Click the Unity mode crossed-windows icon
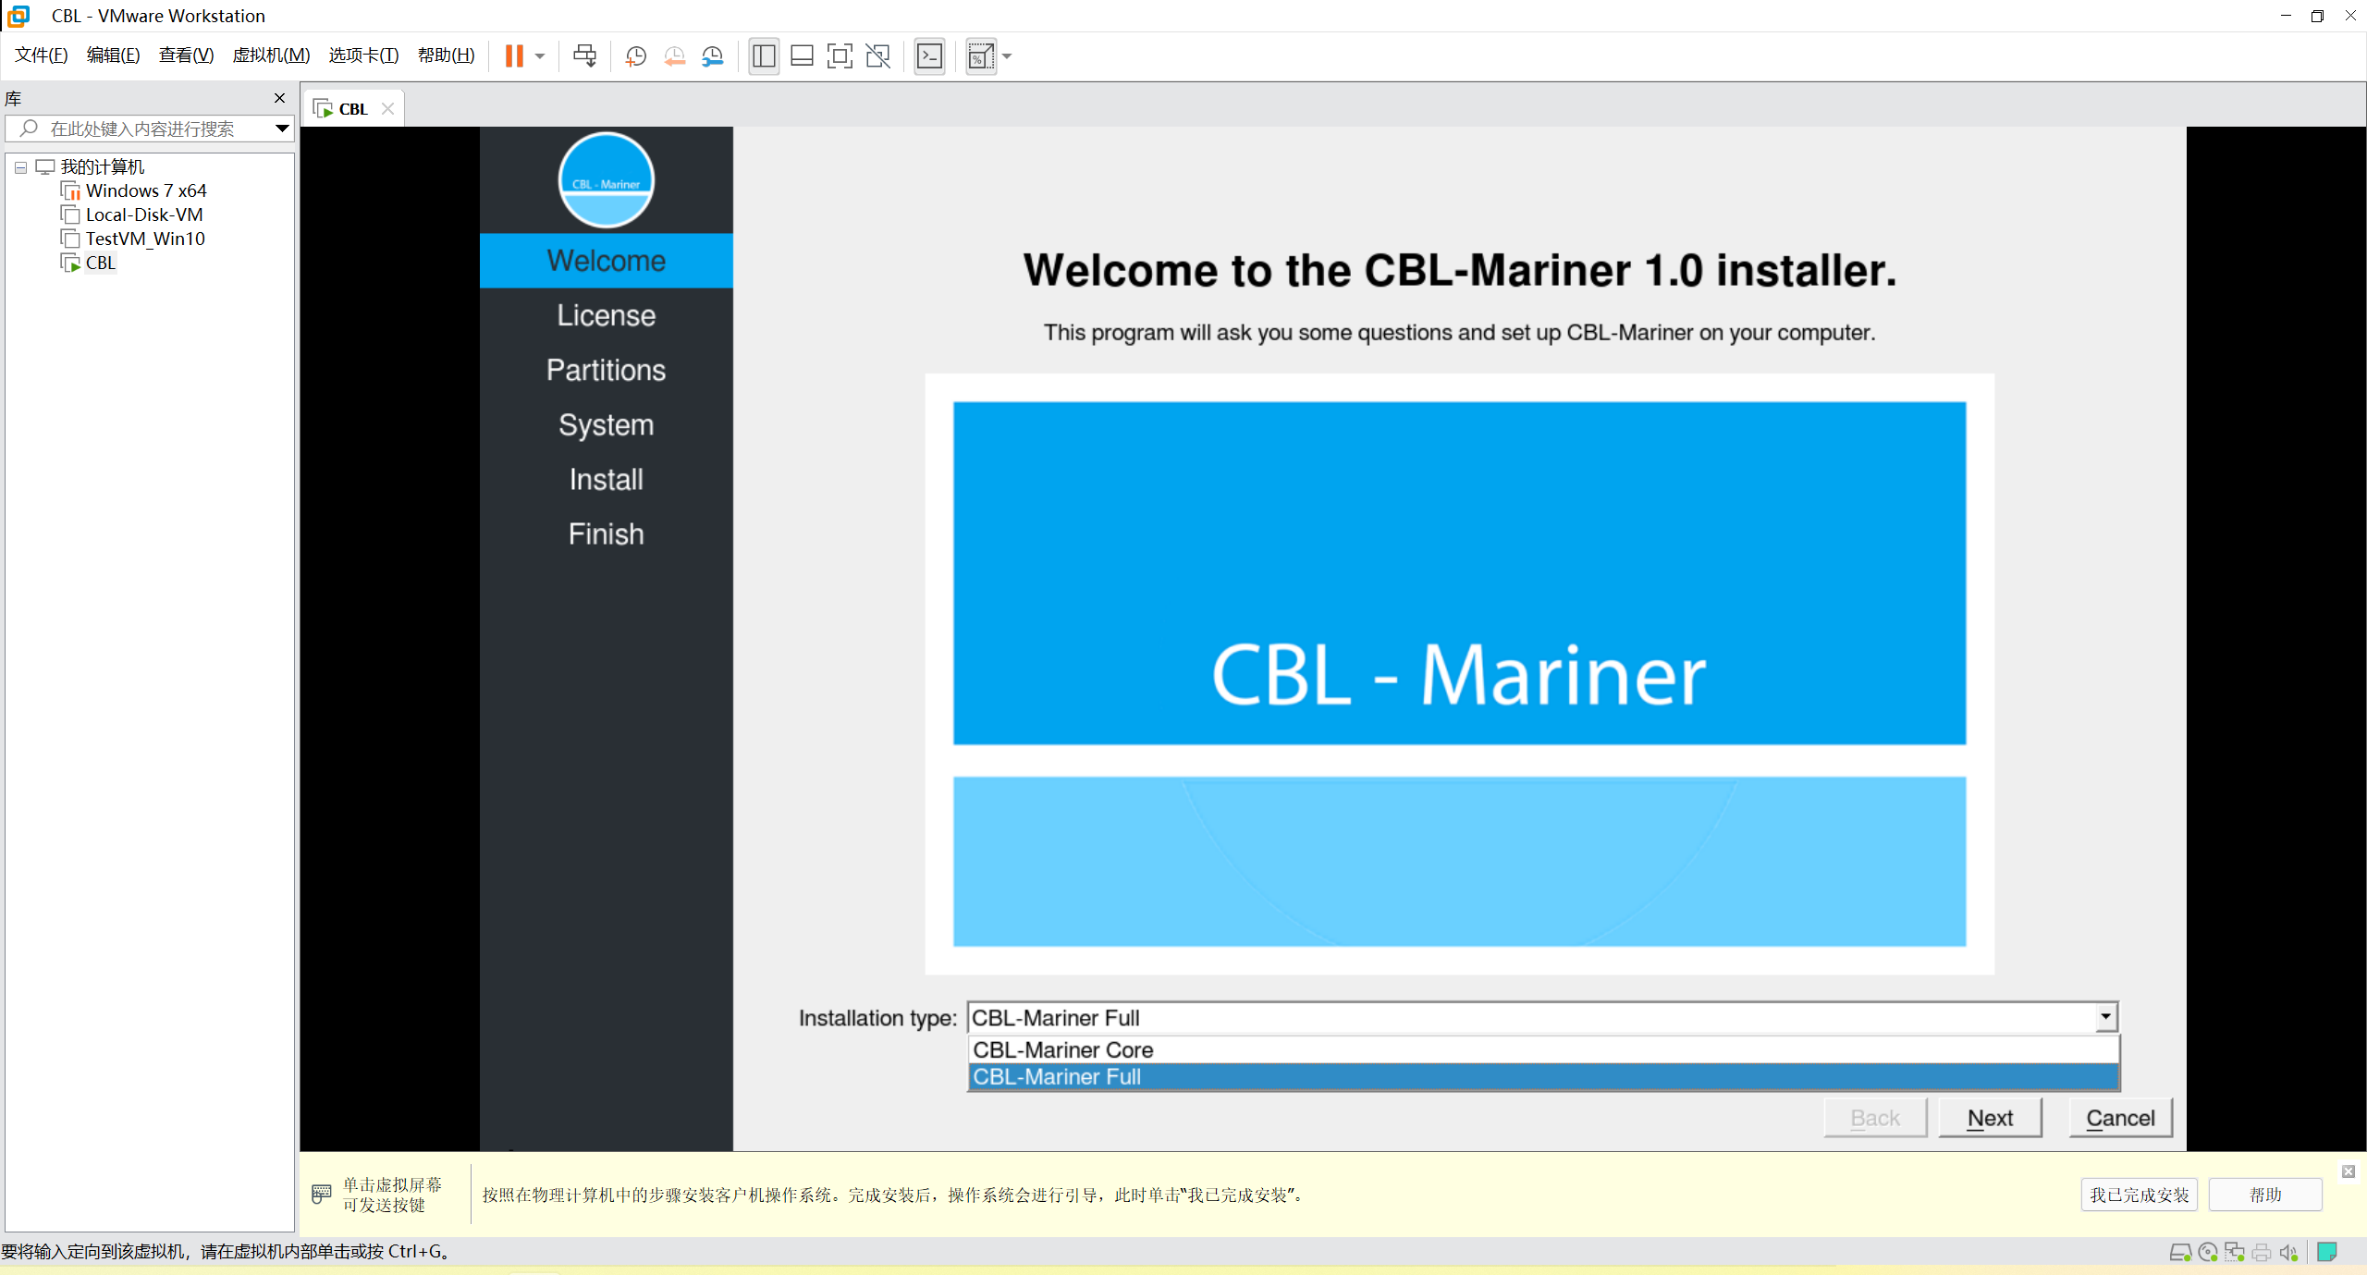Screen dimensions: 2367x1275 pyautogui.click(x=877, y=56)
